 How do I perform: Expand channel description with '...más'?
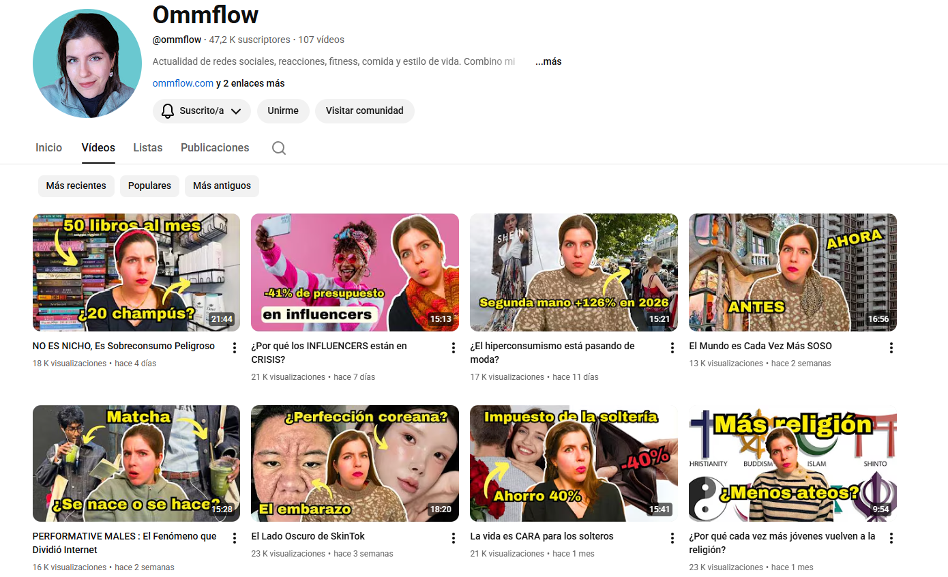pos(548,61)
